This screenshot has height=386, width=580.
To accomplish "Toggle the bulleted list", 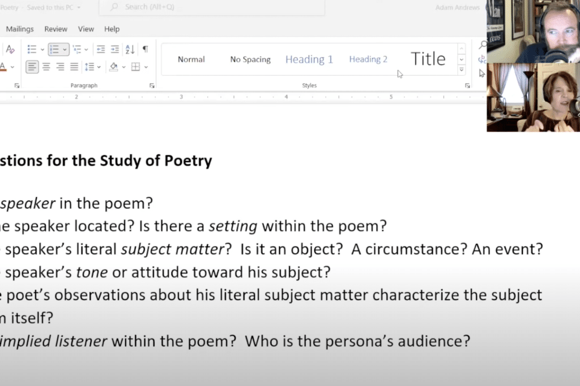I will (32, 49).
